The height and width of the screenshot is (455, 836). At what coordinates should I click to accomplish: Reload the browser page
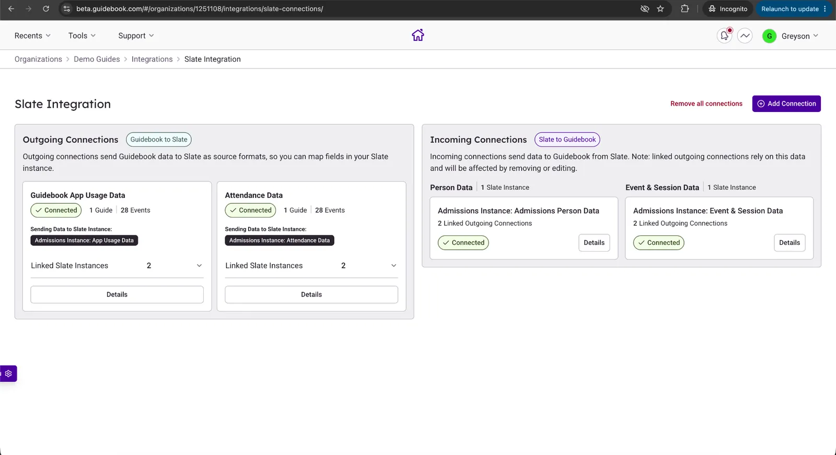click(46, 9)
